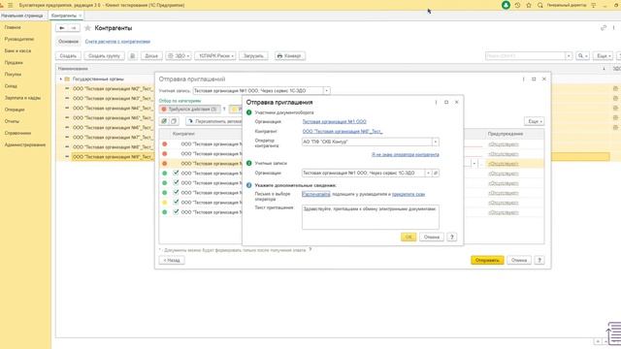Toggle Требуются действия (3) category filter

point(190,109)
